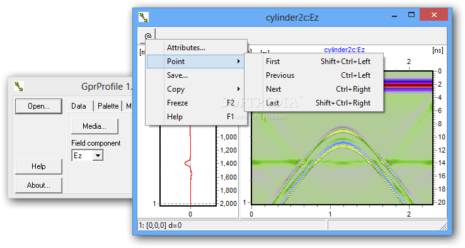Viewport: 465px width, 248px height.
Task: Click the @ toolbar button in cylinder2c:Ez window
Action: click(147, 36)
